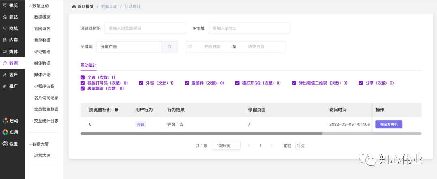Uncheck 被拨打号码 checkbox
This screenshot has width=437, height=179.
[83, 83]
